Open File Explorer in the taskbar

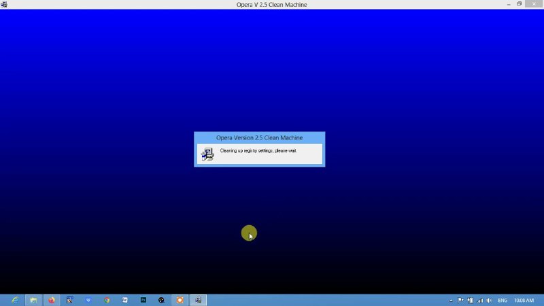tap(33, 300)
